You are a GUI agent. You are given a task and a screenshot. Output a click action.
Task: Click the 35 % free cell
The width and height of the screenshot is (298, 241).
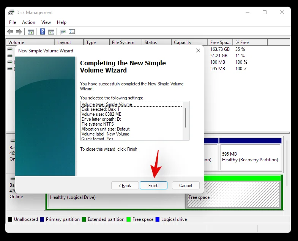[x=240, y=49]
